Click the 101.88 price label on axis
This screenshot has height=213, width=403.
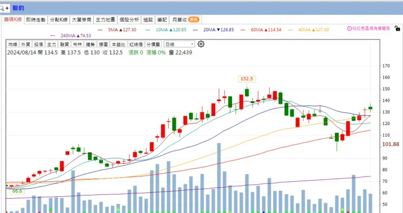pos(390,144)
